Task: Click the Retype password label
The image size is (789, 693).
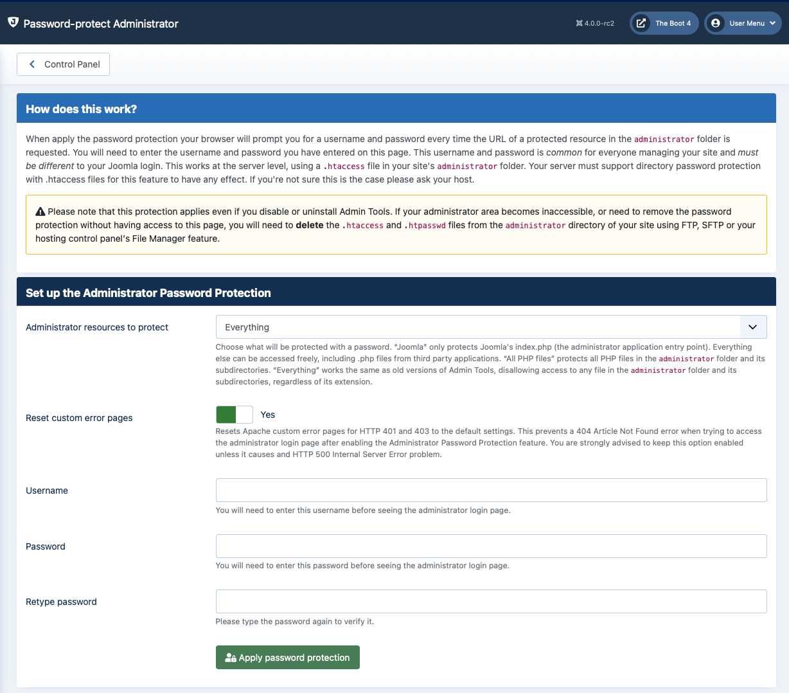Action: pyautogui.click(x=61, y=602)
